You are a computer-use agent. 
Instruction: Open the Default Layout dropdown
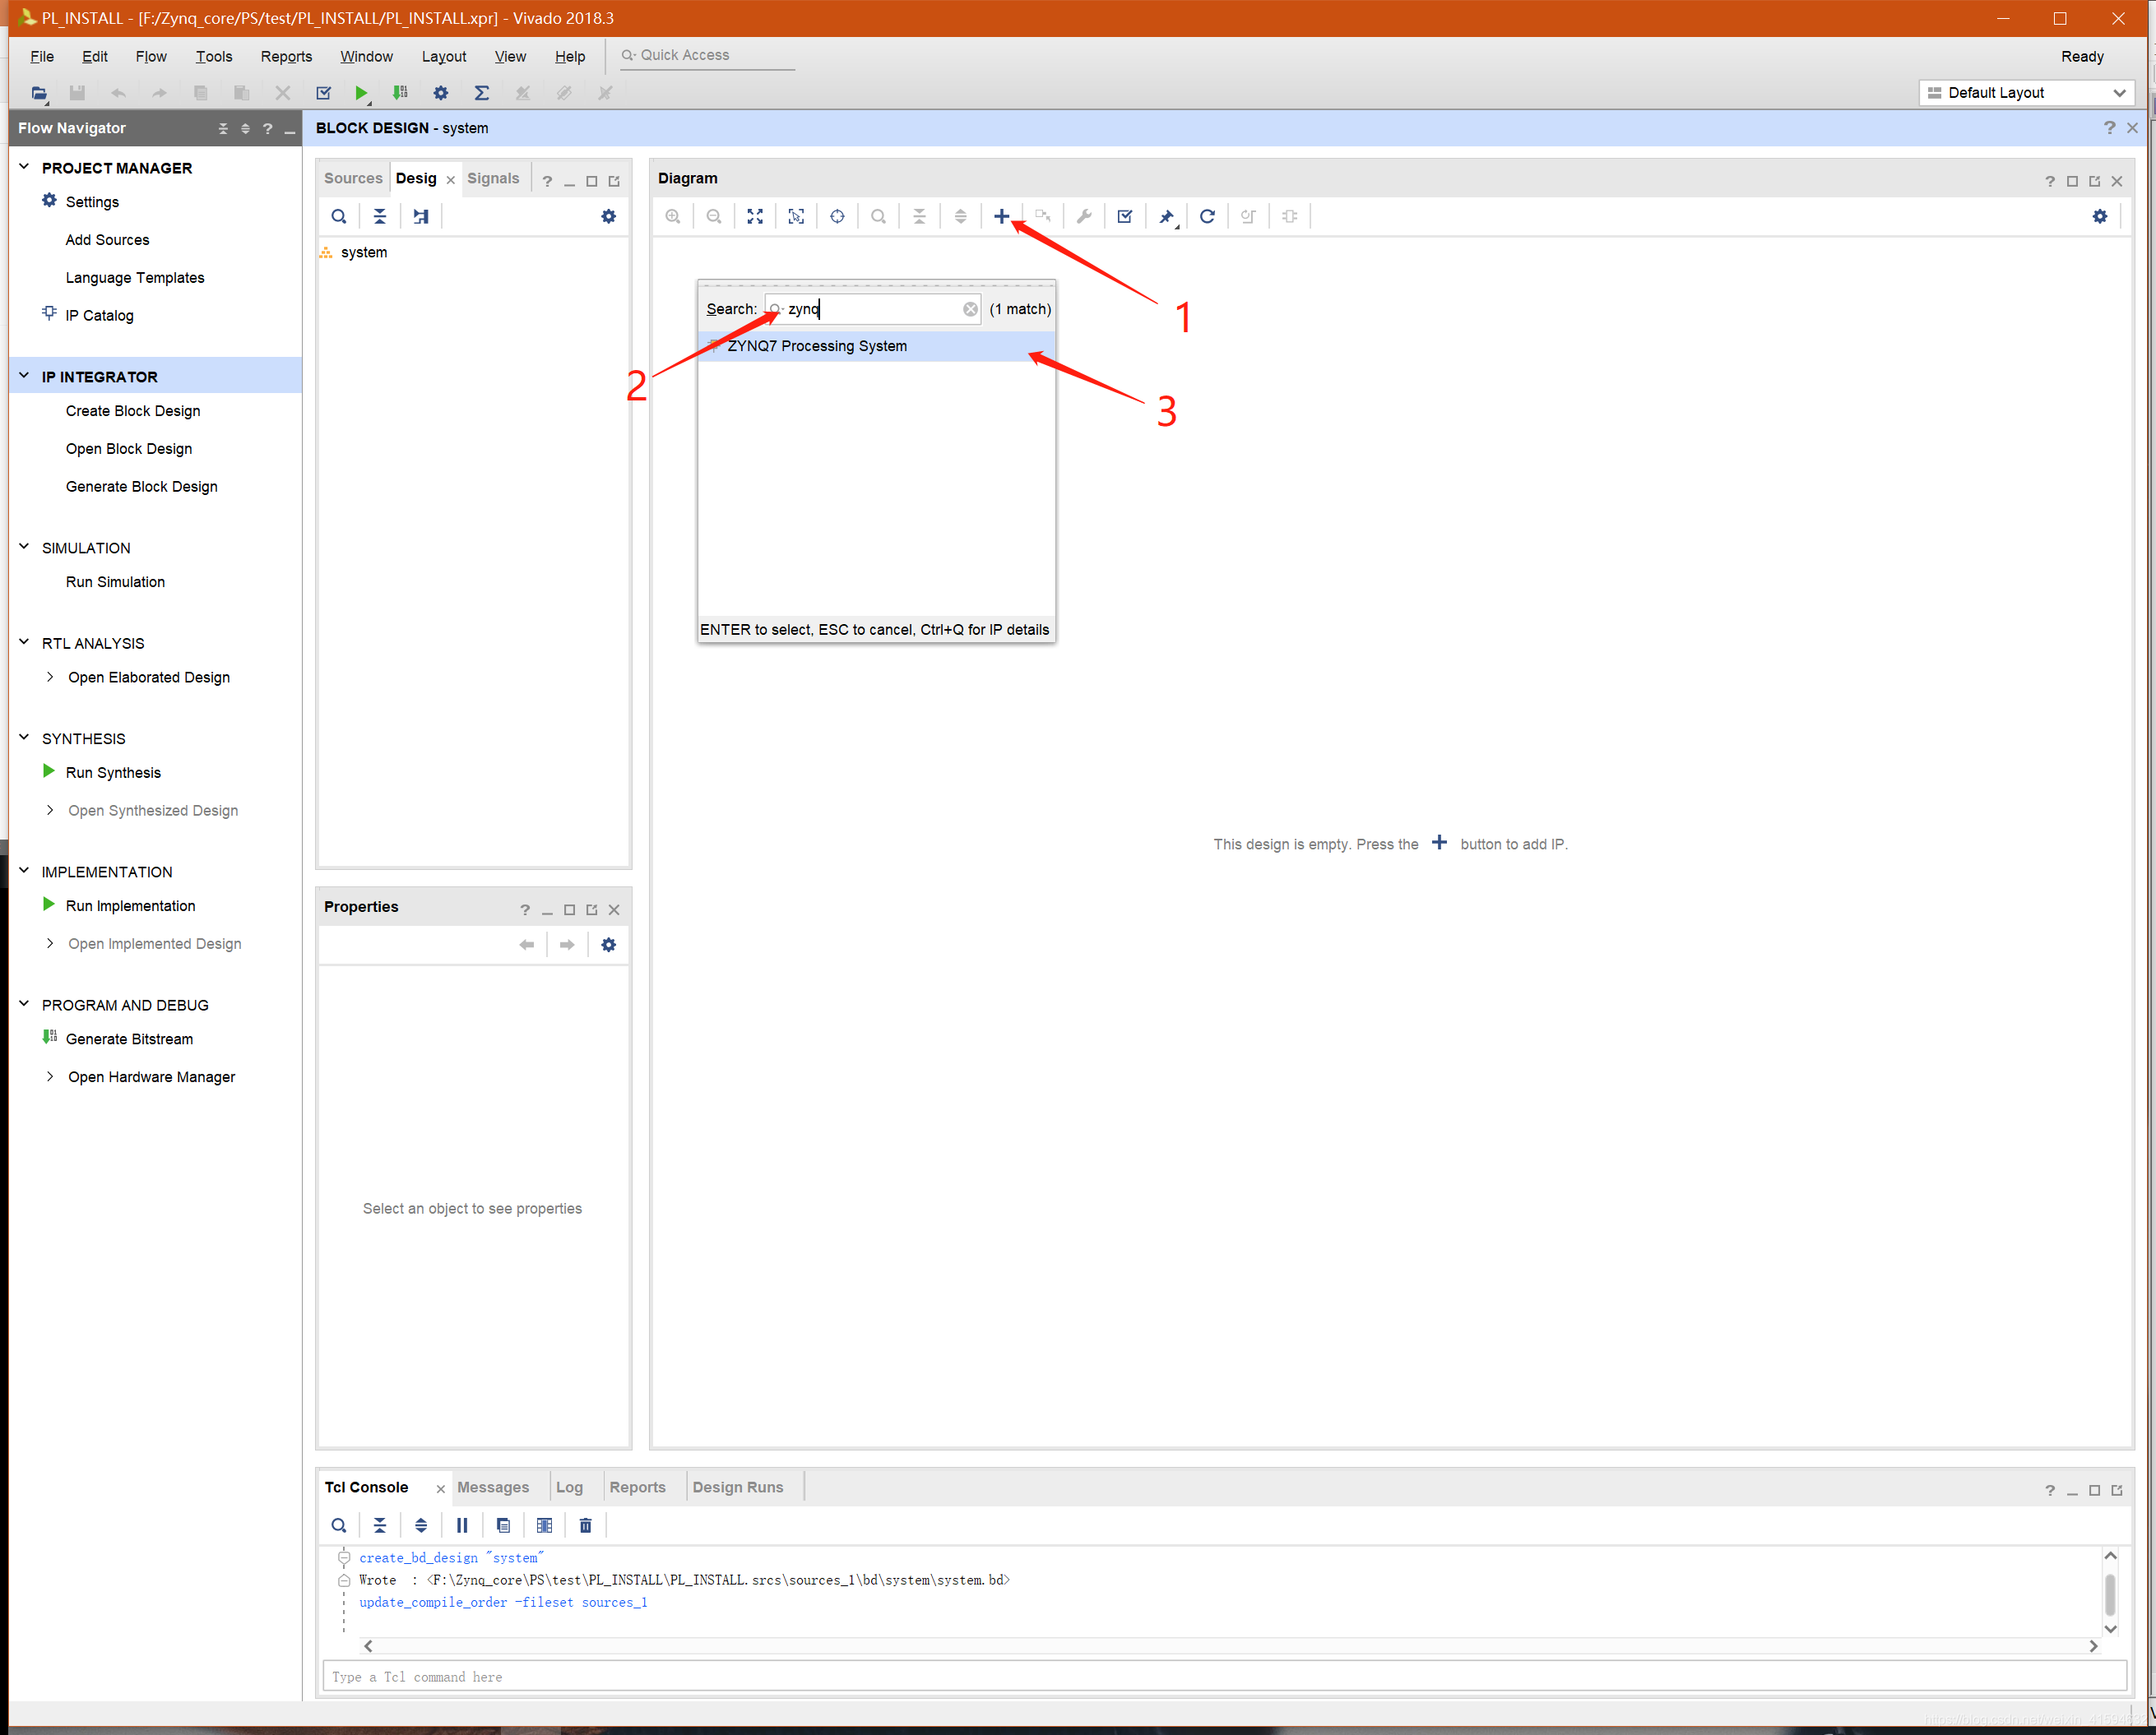pos(2026,93)
